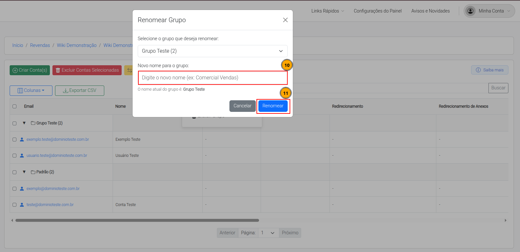Click the scrollbar left arrow
Viewport: 520px width, 252px height.
tap(12, 221)
